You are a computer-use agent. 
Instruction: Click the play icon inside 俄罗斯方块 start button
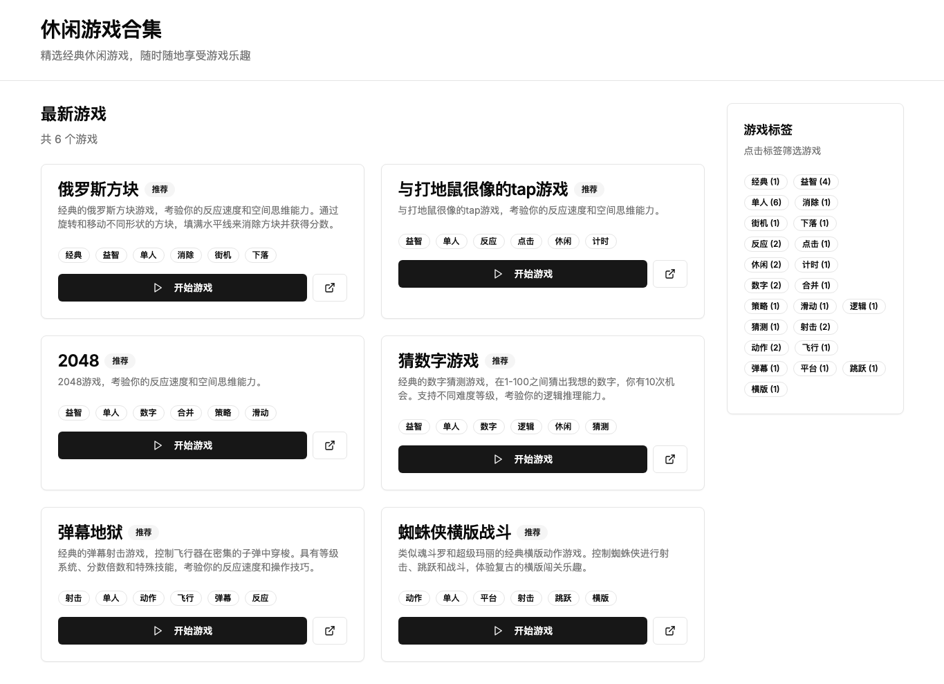click(158, 288)
